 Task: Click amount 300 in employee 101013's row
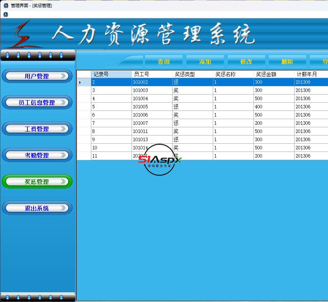(x=273, y=139)
